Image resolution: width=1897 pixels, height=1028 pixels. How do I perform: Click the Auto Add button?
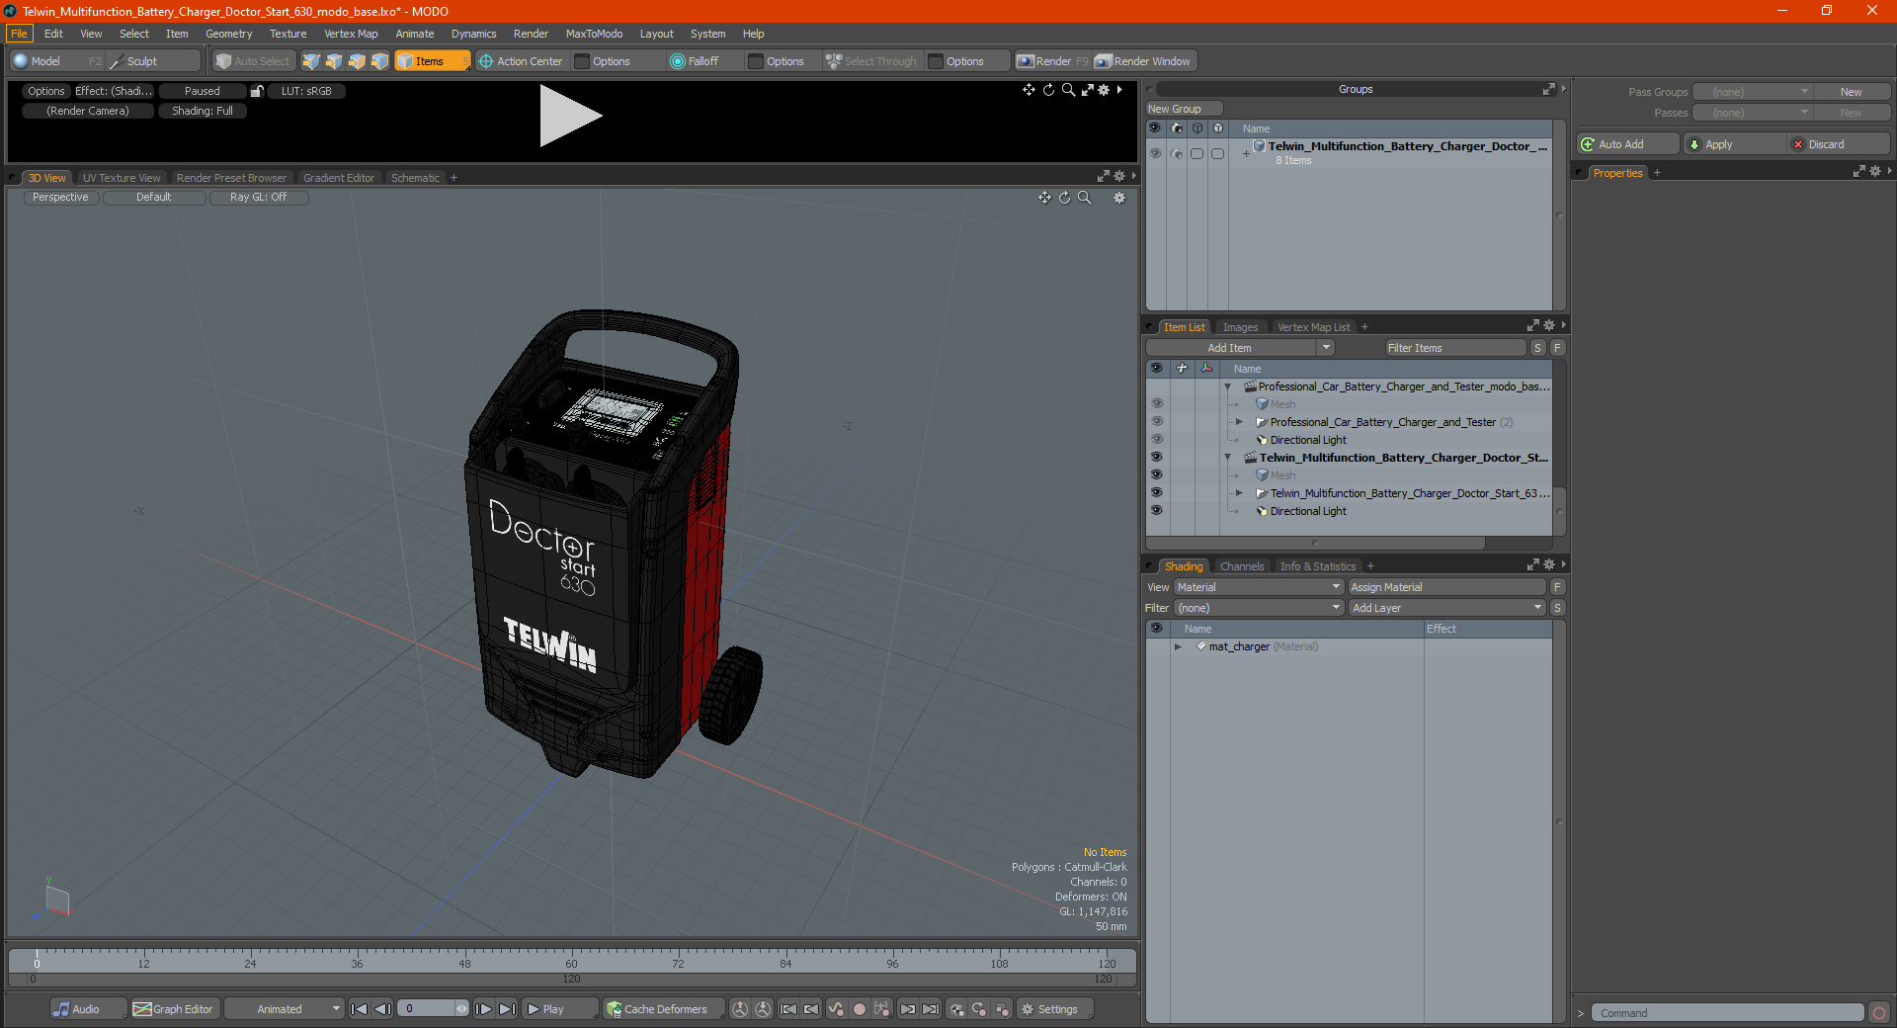[1628, 144]
